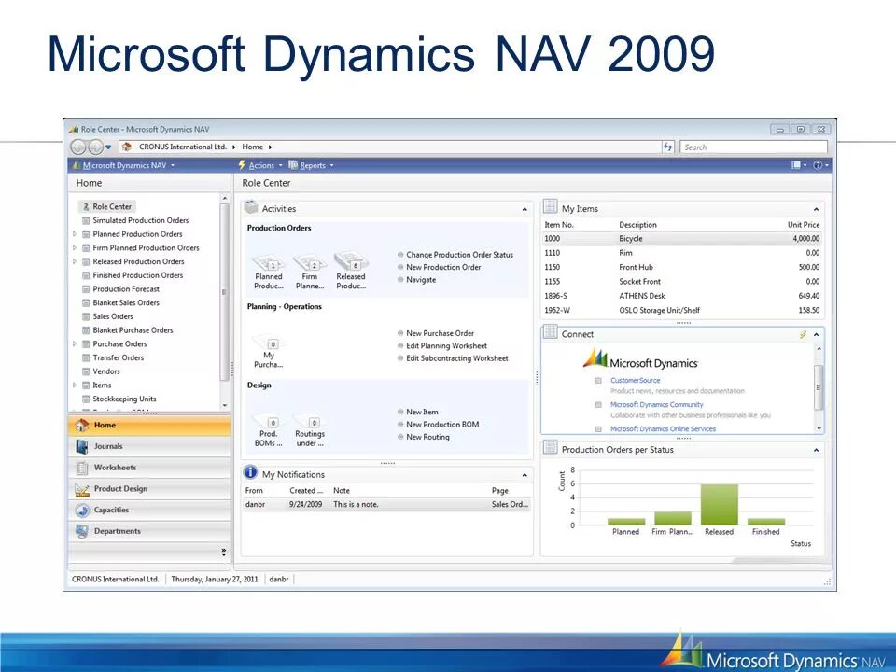Click the Search field
896x672 pixels.
point(753,147)
